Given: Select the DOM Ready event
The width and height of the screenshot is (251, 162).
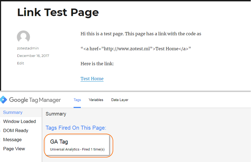Looking at the screenshot, I should click(x=16, y=131).
